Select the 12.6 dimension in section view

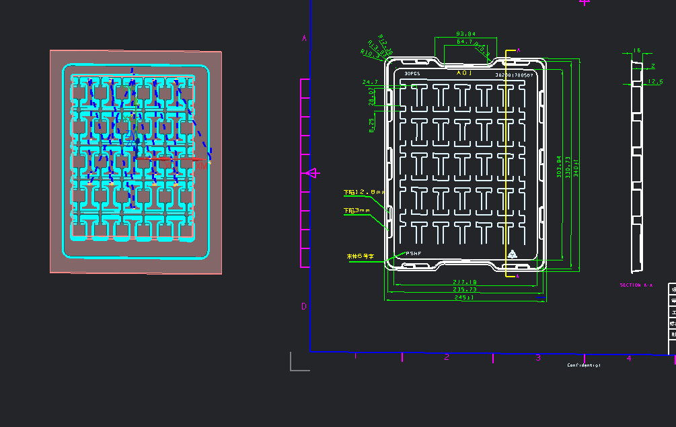(654, 82)
